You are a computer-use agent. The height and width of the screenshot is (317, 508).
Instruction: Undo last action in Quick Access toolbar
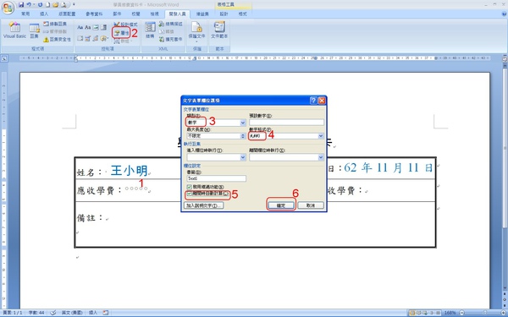pyautogui.click(x=29, y=4)
